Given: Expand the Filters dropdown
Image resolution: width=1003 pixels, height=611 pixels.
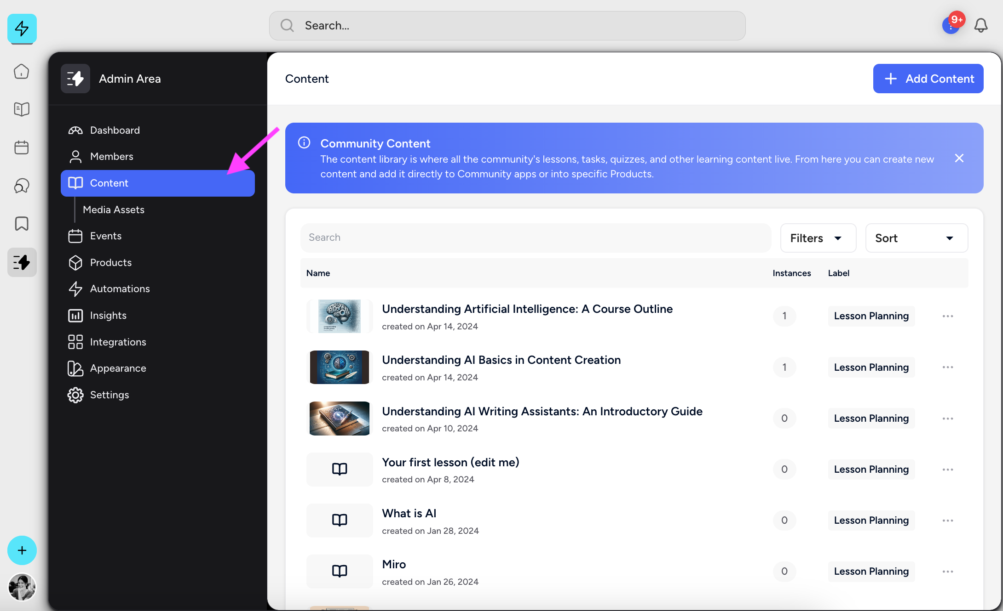Looking at the screenshot, I should (818, 238).
